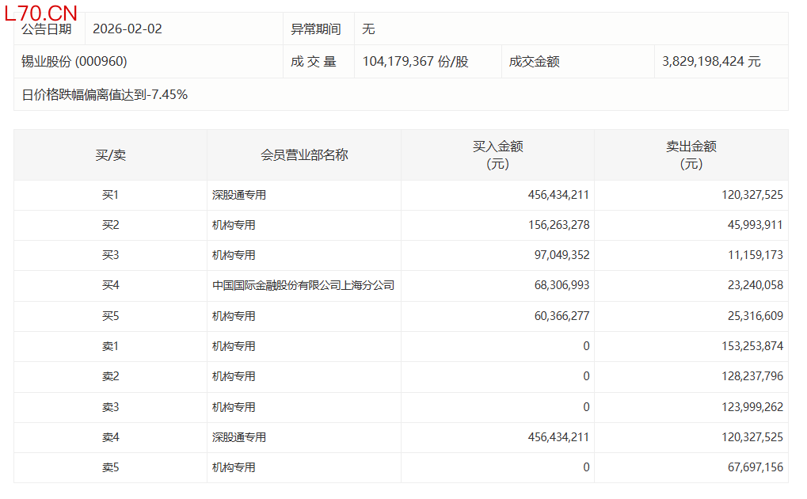The image size is (807, 499).
Task: Click the 会员营业部名称 column header
Action: (304, 155)
